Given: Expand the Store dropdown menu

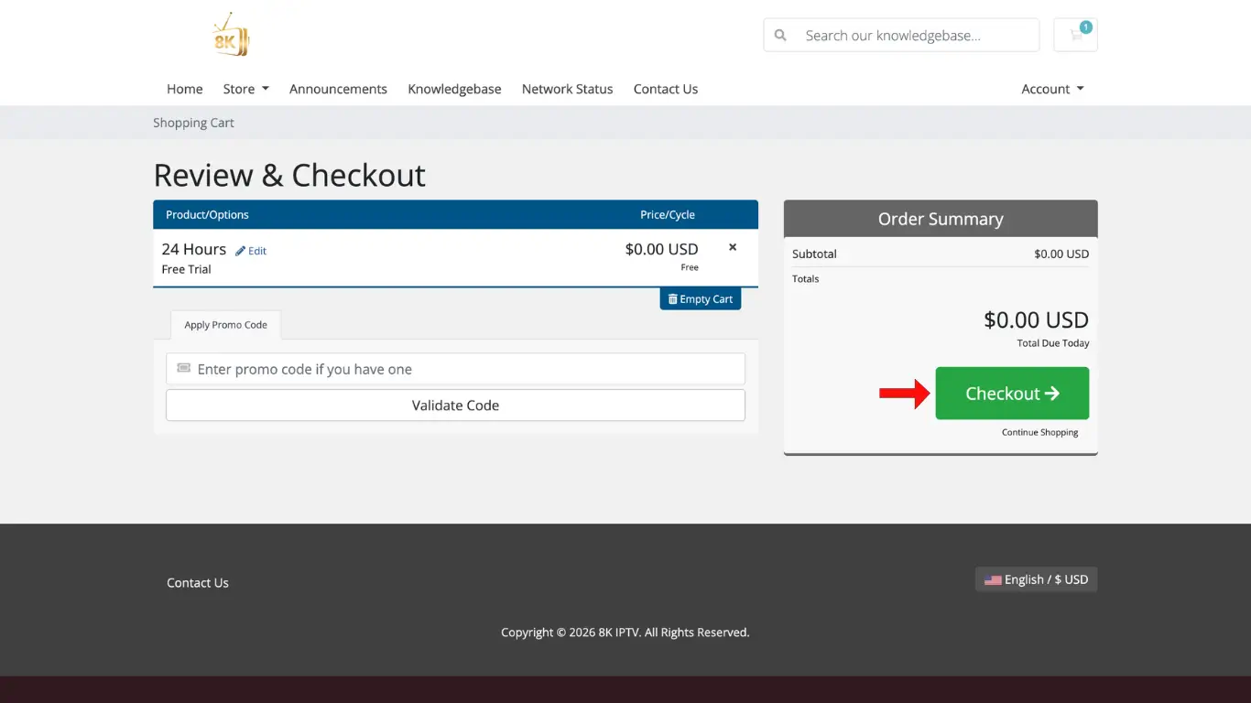Looking at the screenshot, I should coord(246,89).
